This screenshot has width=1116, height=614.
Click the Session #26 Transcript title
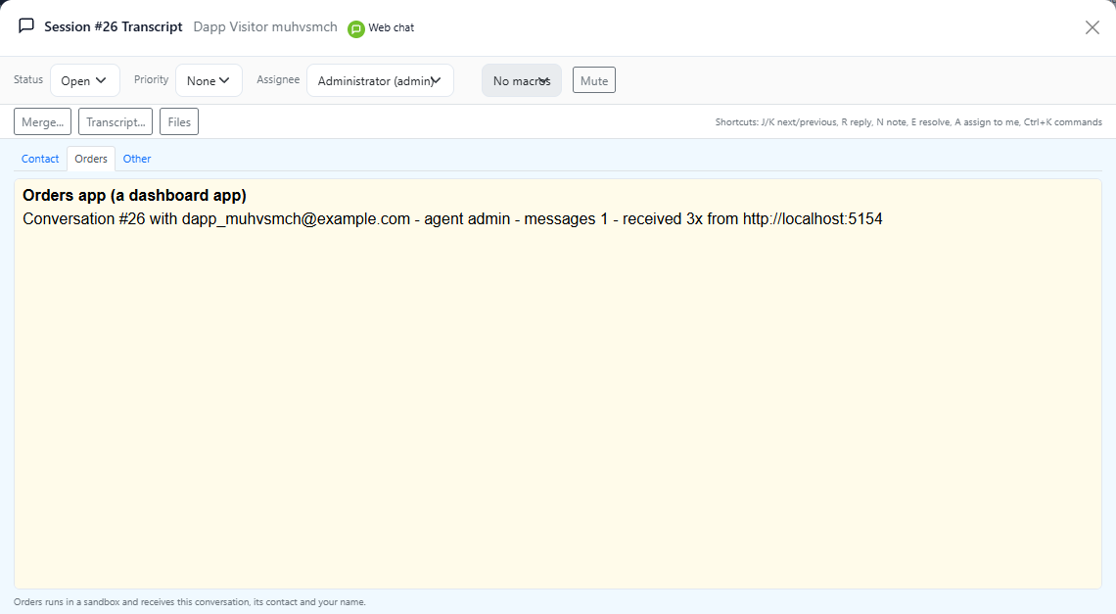point(114,27)
